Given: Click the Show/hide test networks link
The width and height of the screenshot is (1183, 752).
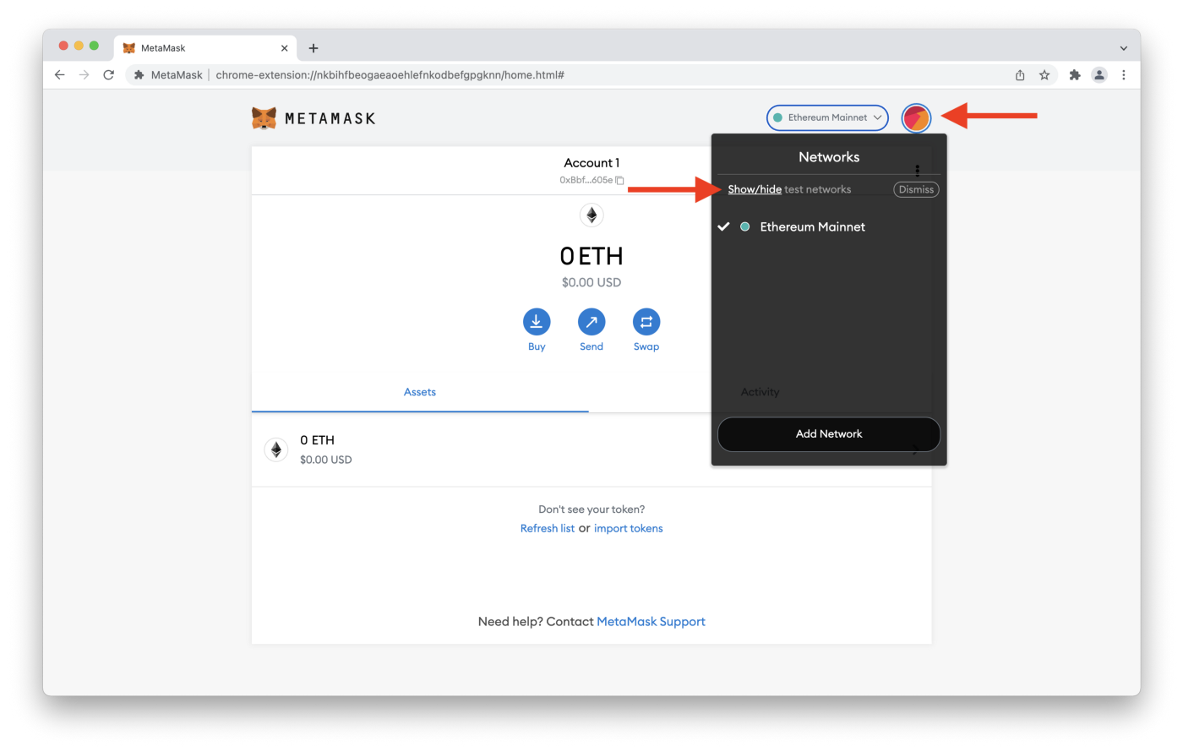Looking at the screenshot, I should coord(755,189).
